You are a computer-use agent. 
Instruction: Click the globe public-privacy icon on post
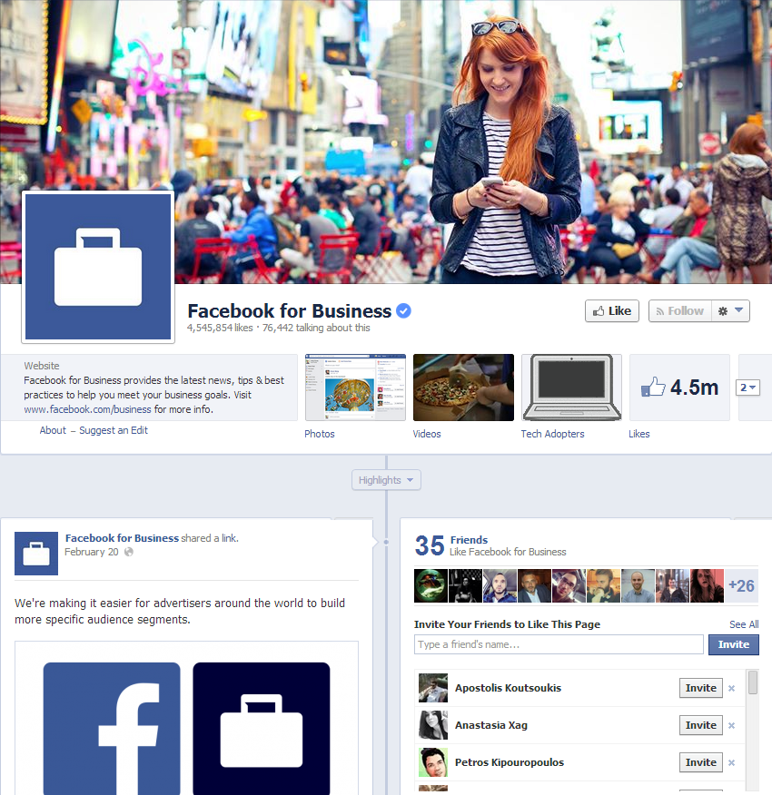[129, 552]
